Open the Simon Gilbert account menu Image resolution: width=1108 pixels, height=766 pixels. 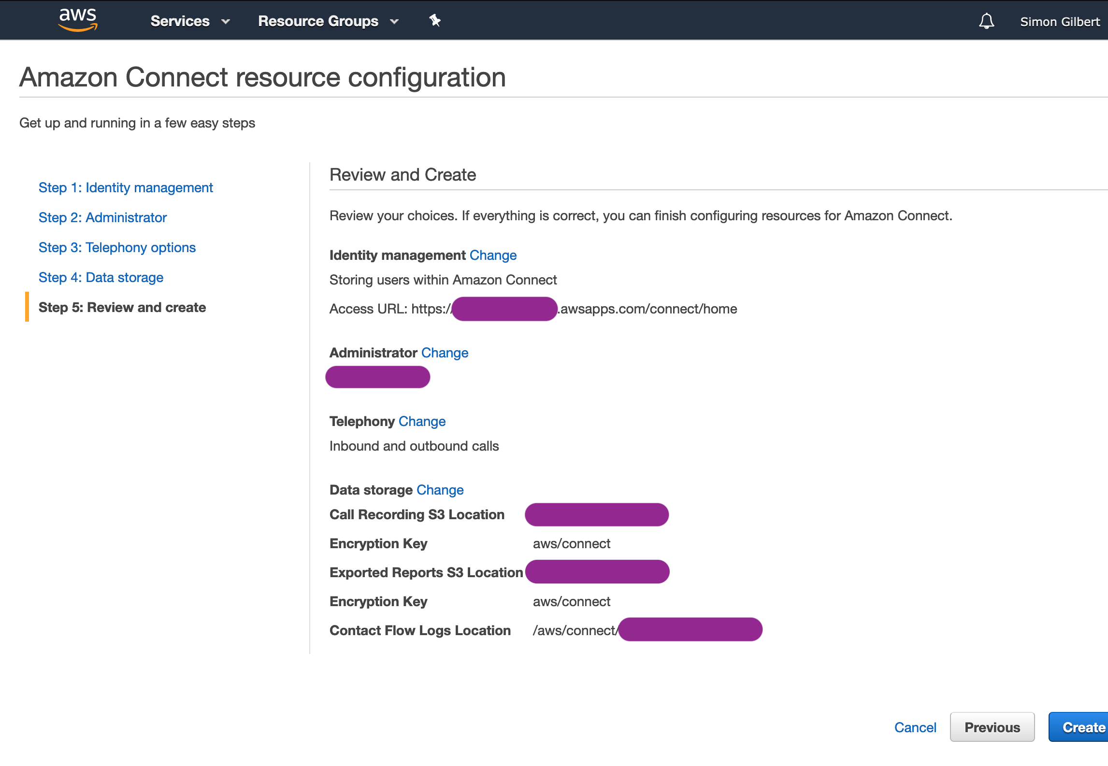coord(1060,22)
